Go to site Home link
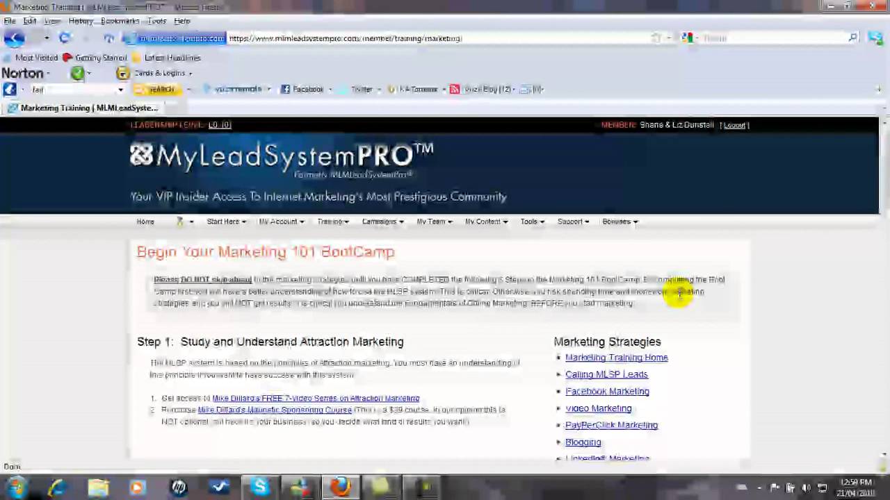Viewport: 890px width, 500px height. click(145, 222)
